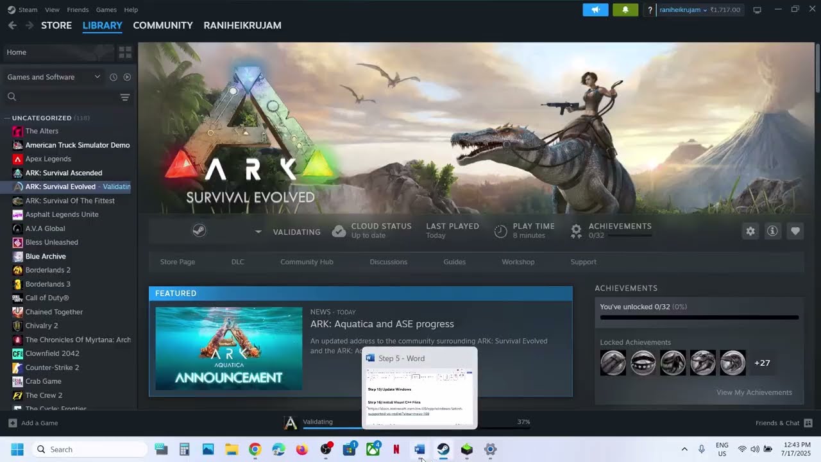Screen dimensions: 821x462
Task: Open the ARK Aquatica announcement thumbnail
Action: point(229,348)
